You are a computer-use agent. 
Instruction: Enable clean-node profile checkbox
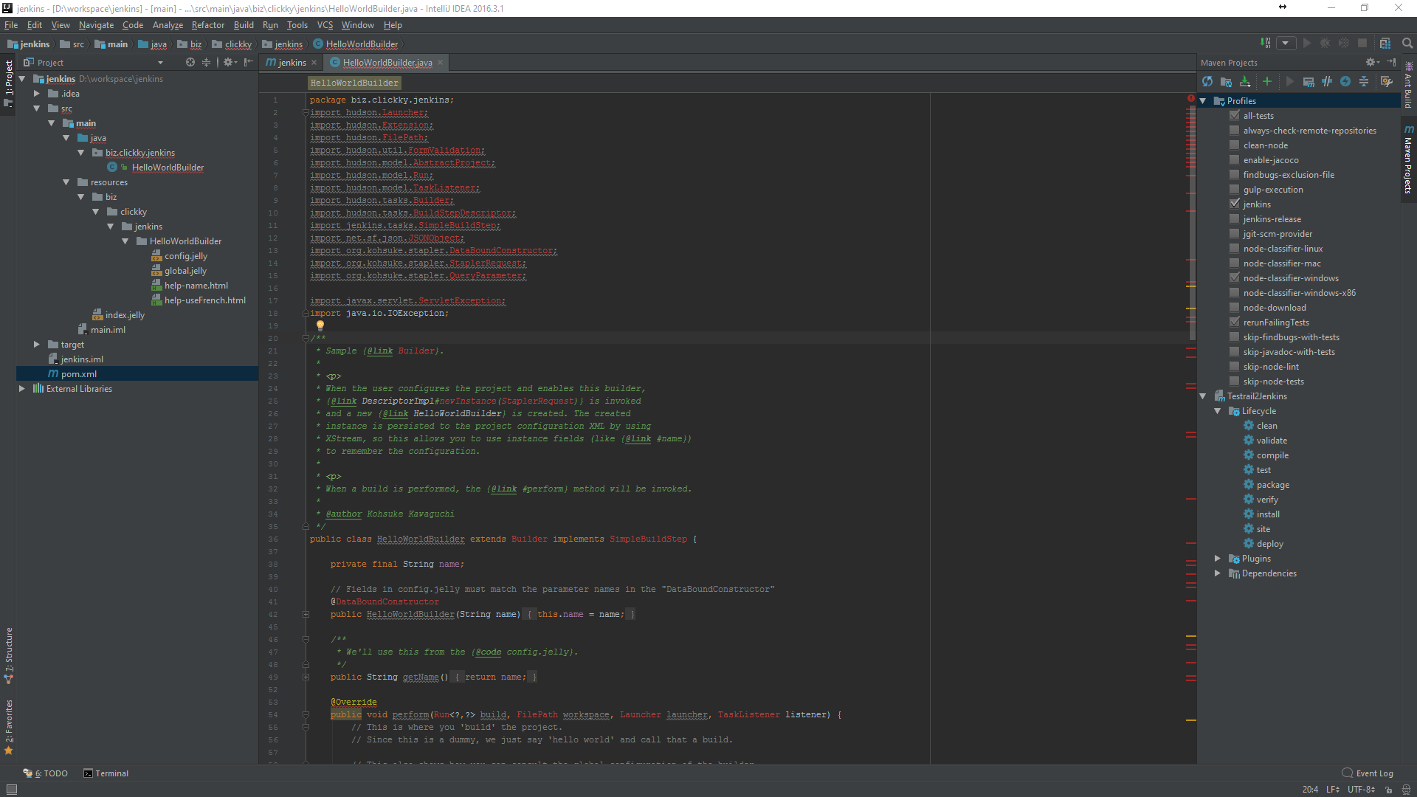pyautogui.click(x=1235, y=145)
